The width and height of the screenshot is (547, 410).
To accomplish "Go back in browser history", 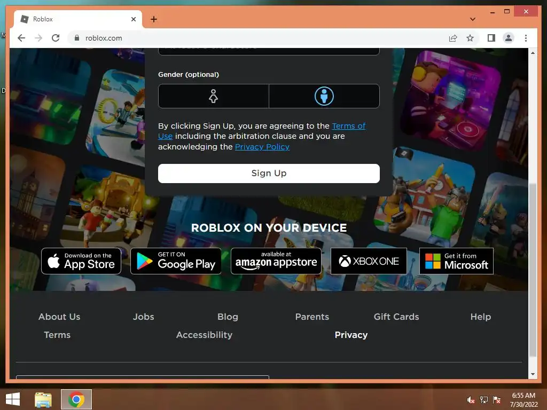I will click(x=21, y=38).
